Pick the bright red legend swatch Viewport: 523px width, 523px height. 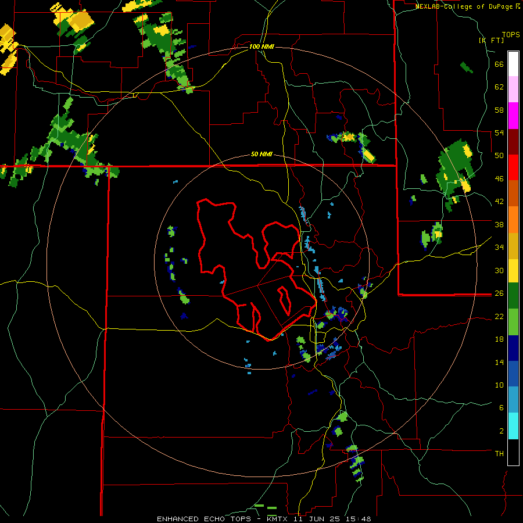click(513, 167)
